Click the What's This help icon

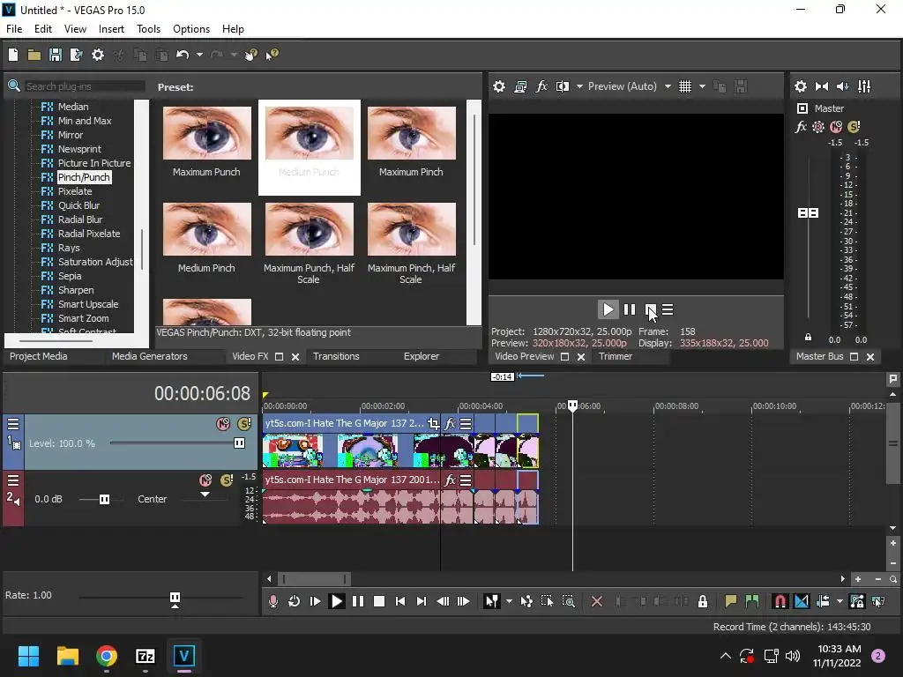coord(272,55)
